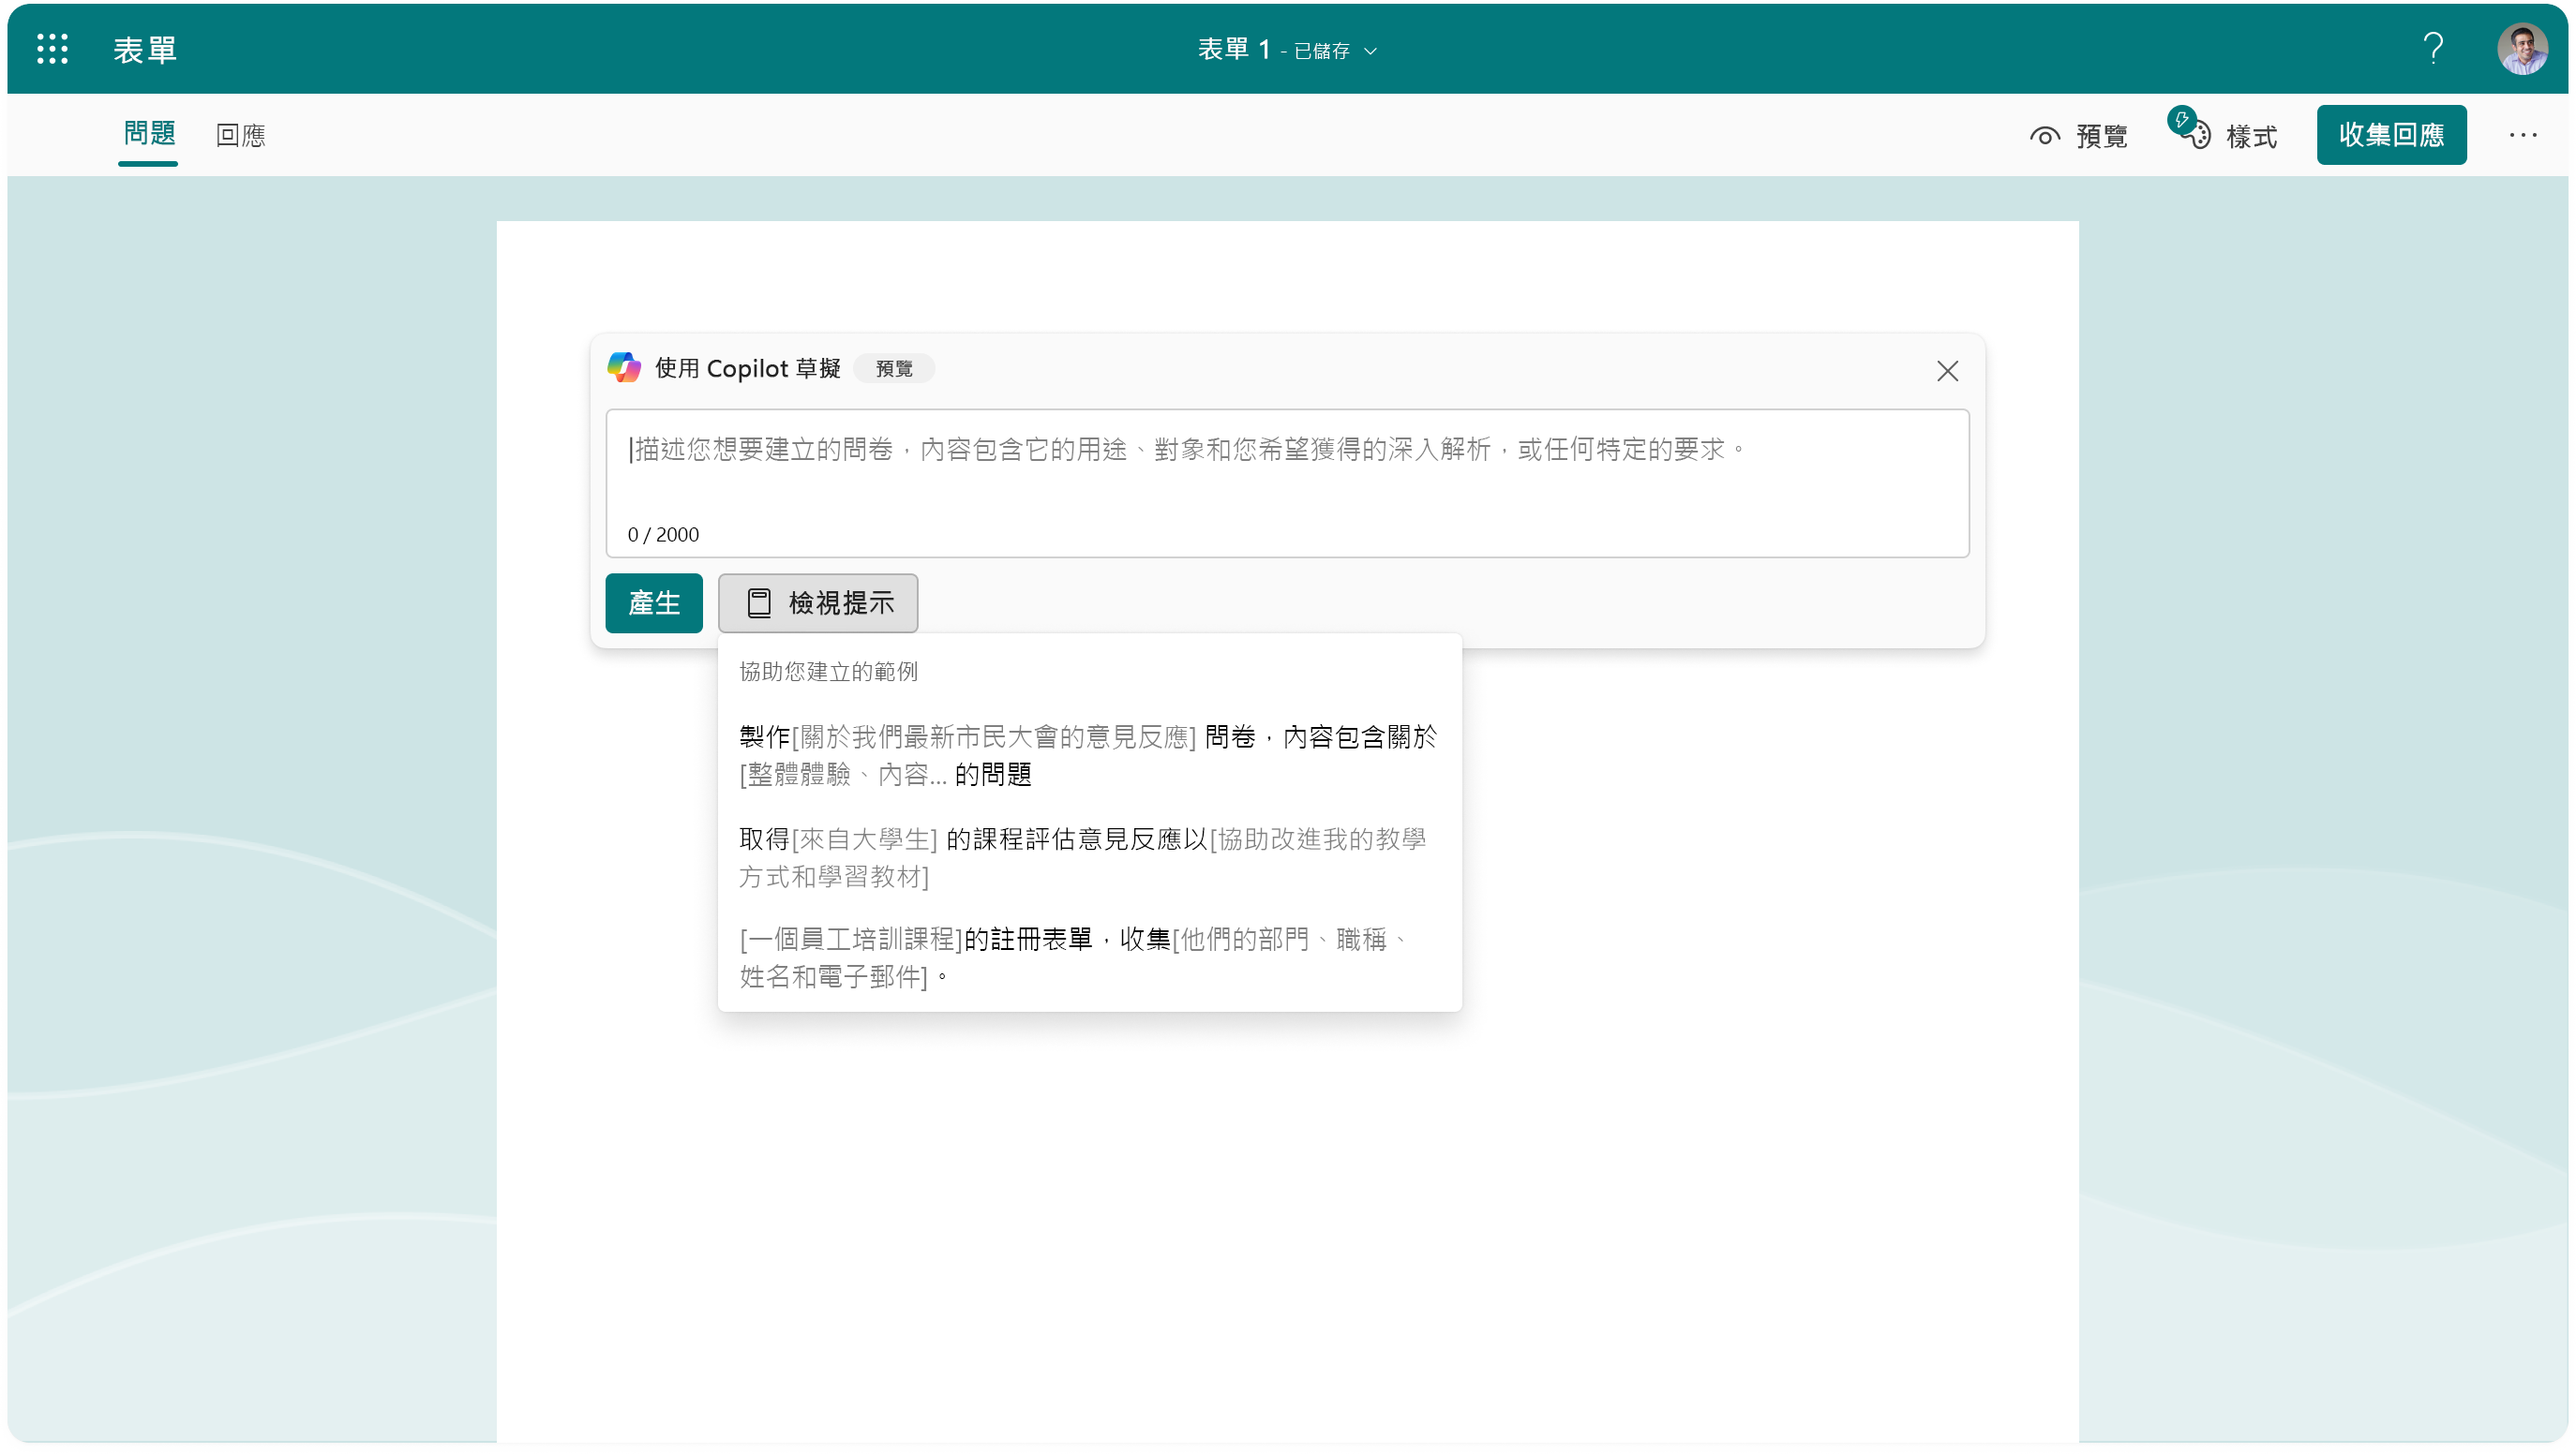Switch to the 回應 tab

240,135
